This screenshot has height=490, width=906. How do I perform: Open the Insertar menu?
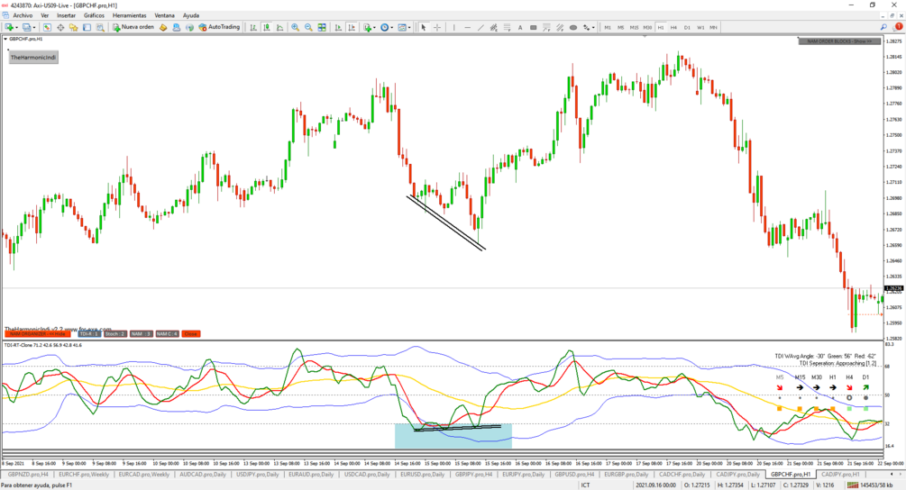(x=67, y=15)
